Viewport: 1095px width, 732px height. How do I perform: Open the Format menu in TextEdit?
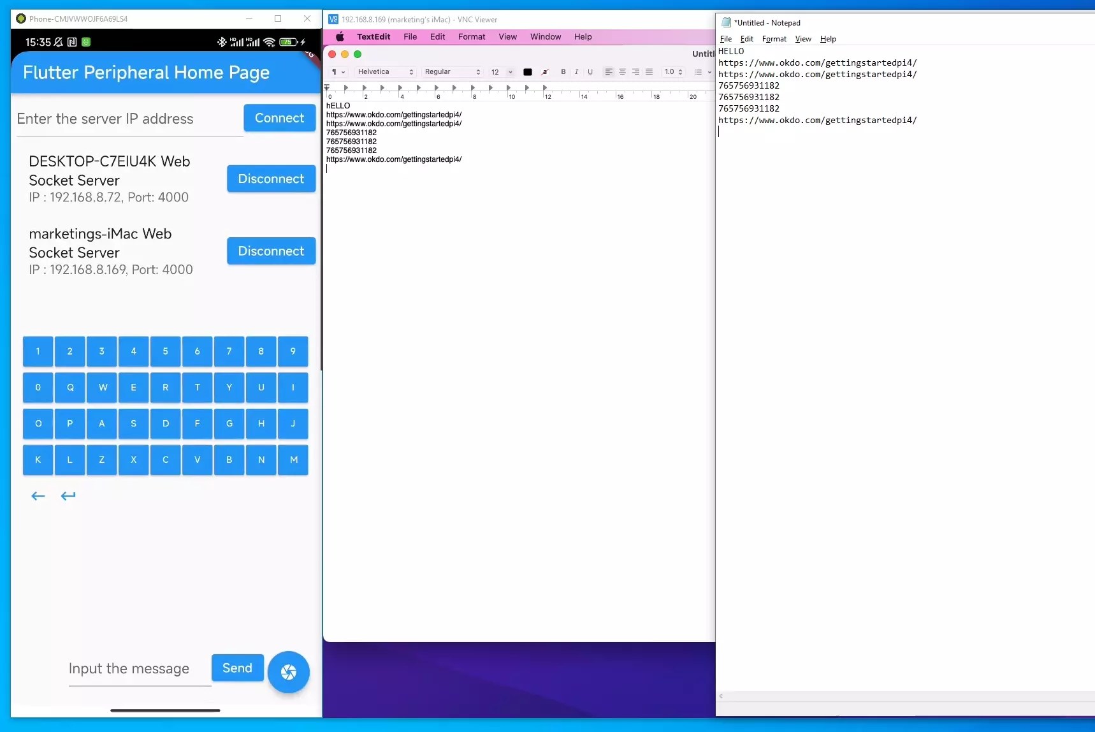(x=471, y=36)
